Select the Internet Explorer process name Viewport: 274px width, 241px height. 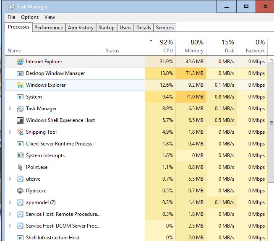click(x=44, y=62)
